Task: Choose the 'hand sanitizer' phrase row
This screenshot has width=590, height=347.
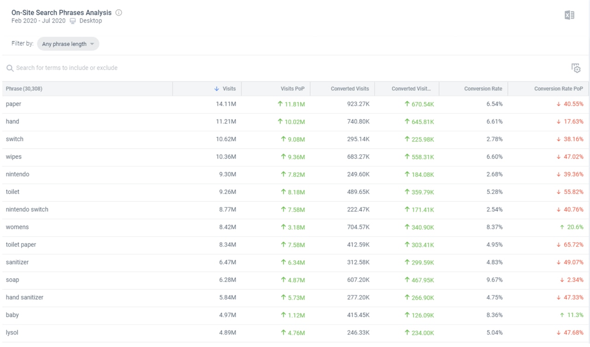Action: pos(24,298)
